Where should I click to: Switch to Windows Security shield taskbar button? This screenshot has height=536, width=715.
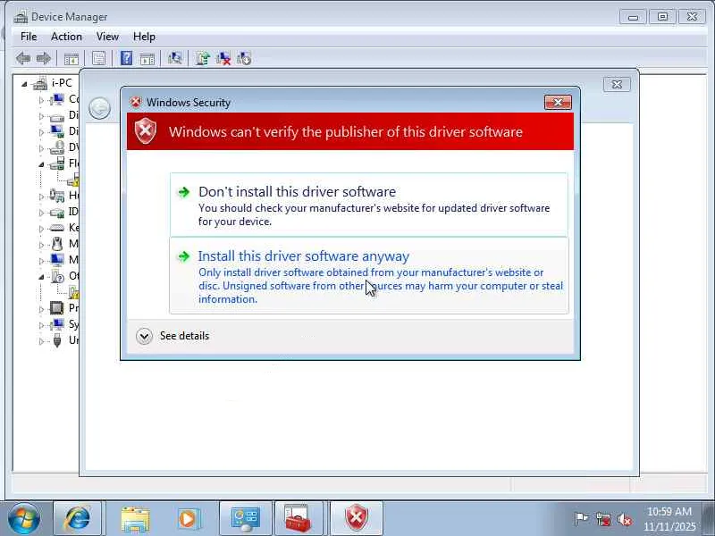[356, 518]
